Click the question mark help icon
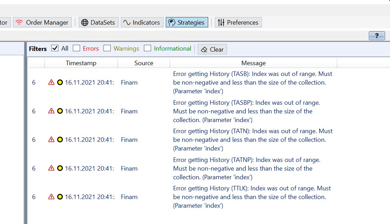The width and height of the screenshot is (390, 224). coord(377,36)
